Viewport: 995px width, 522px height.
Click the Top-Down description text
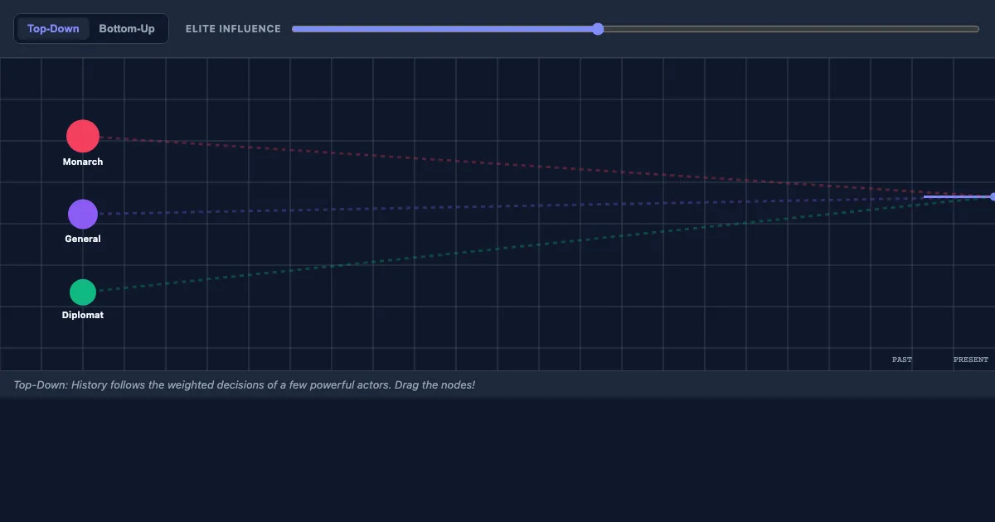click(x=245, y=385)
